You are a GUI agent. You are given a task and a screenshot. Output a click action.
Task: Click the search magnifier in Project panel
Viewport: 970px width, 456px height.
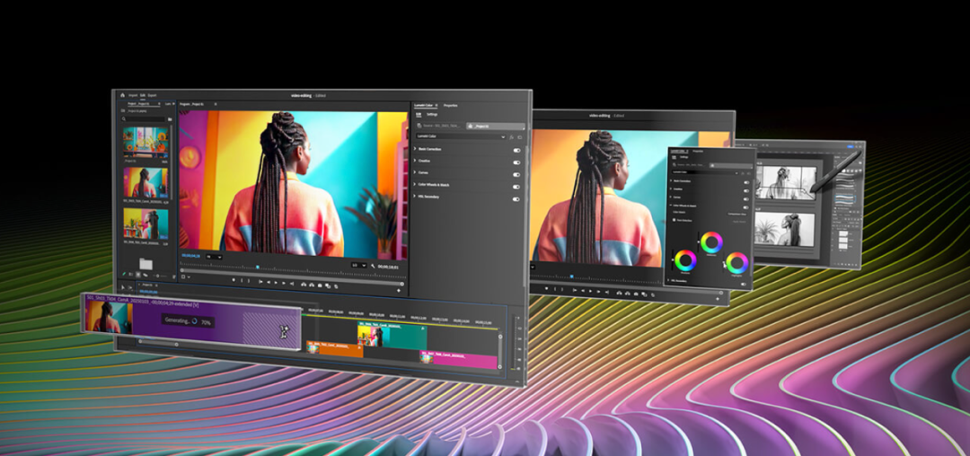(x=124, y=118)
